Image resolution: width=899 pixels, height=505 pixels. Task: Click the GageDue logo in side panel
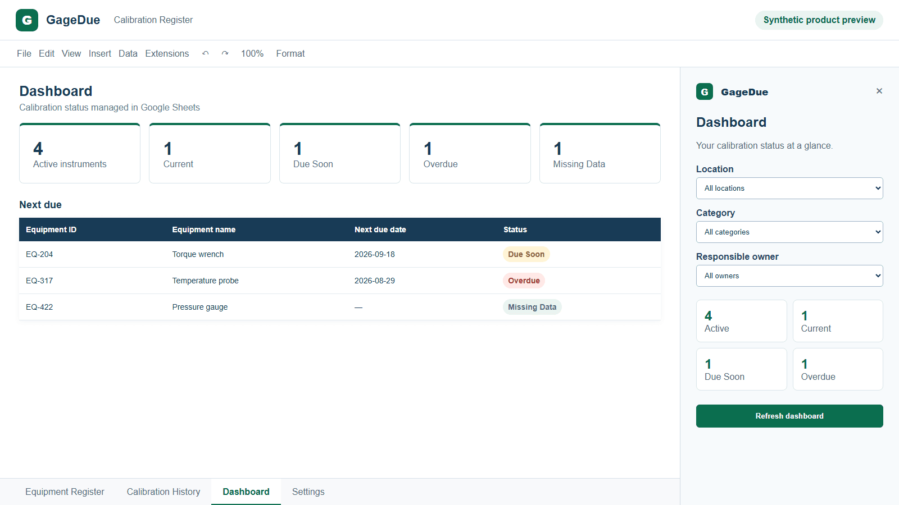click(x=705, y=91)
